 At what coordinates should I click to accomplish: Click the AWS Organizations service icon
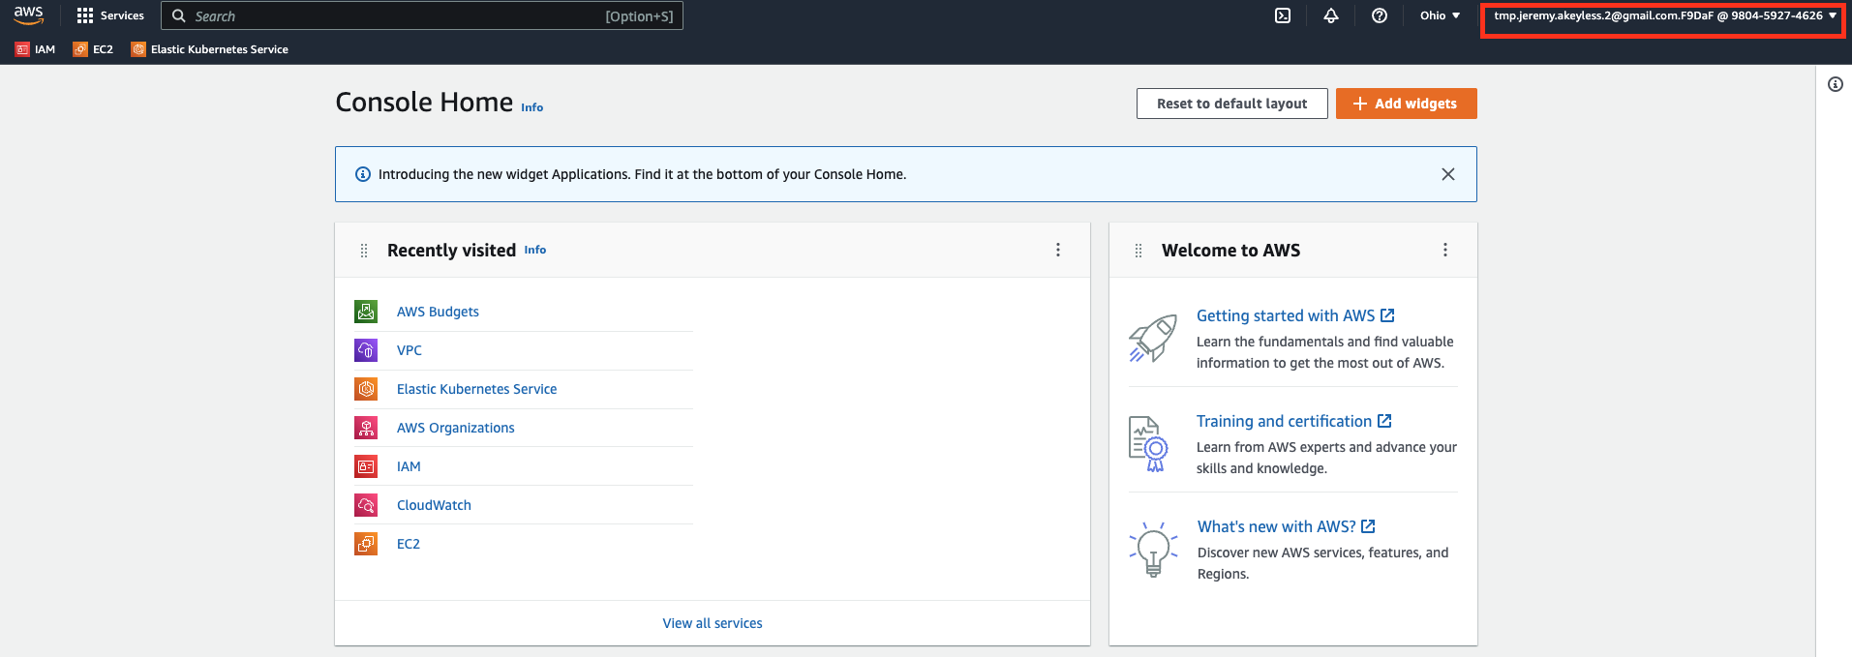click(366, 428)
